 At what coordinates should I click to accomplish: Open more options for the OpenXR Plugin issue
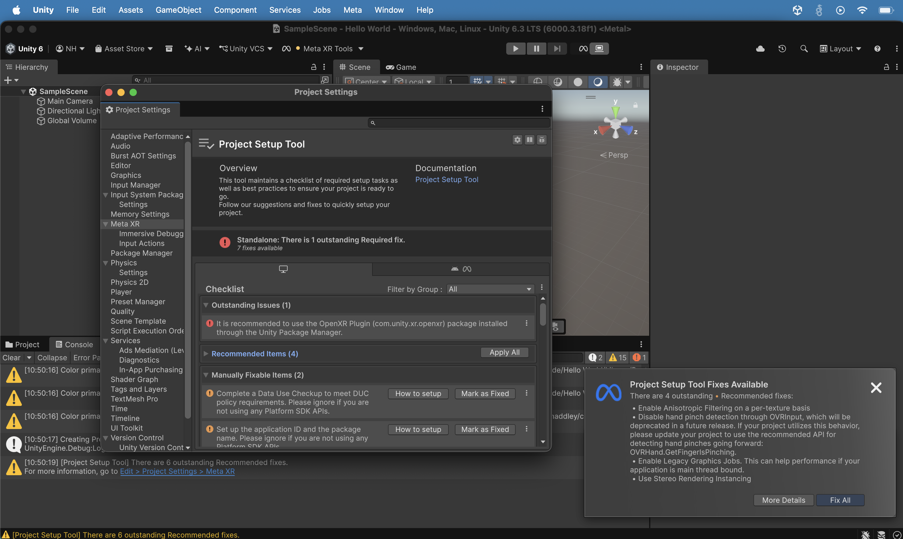527,323
